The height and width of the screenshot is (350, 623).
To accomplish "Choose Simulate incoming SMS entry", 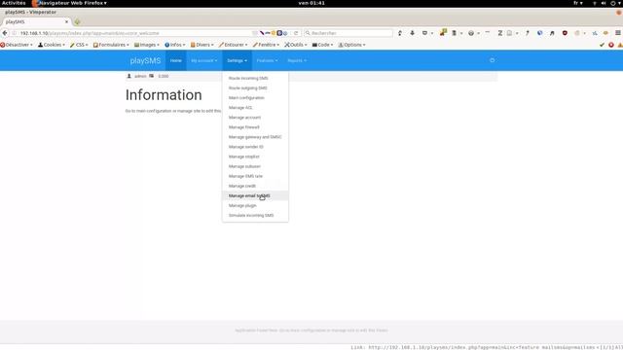I will click(255, 216).
